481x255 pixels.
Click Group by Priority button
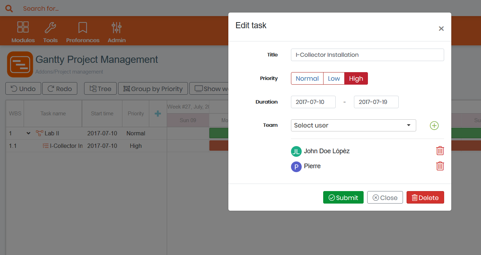[x=153, y=89]
